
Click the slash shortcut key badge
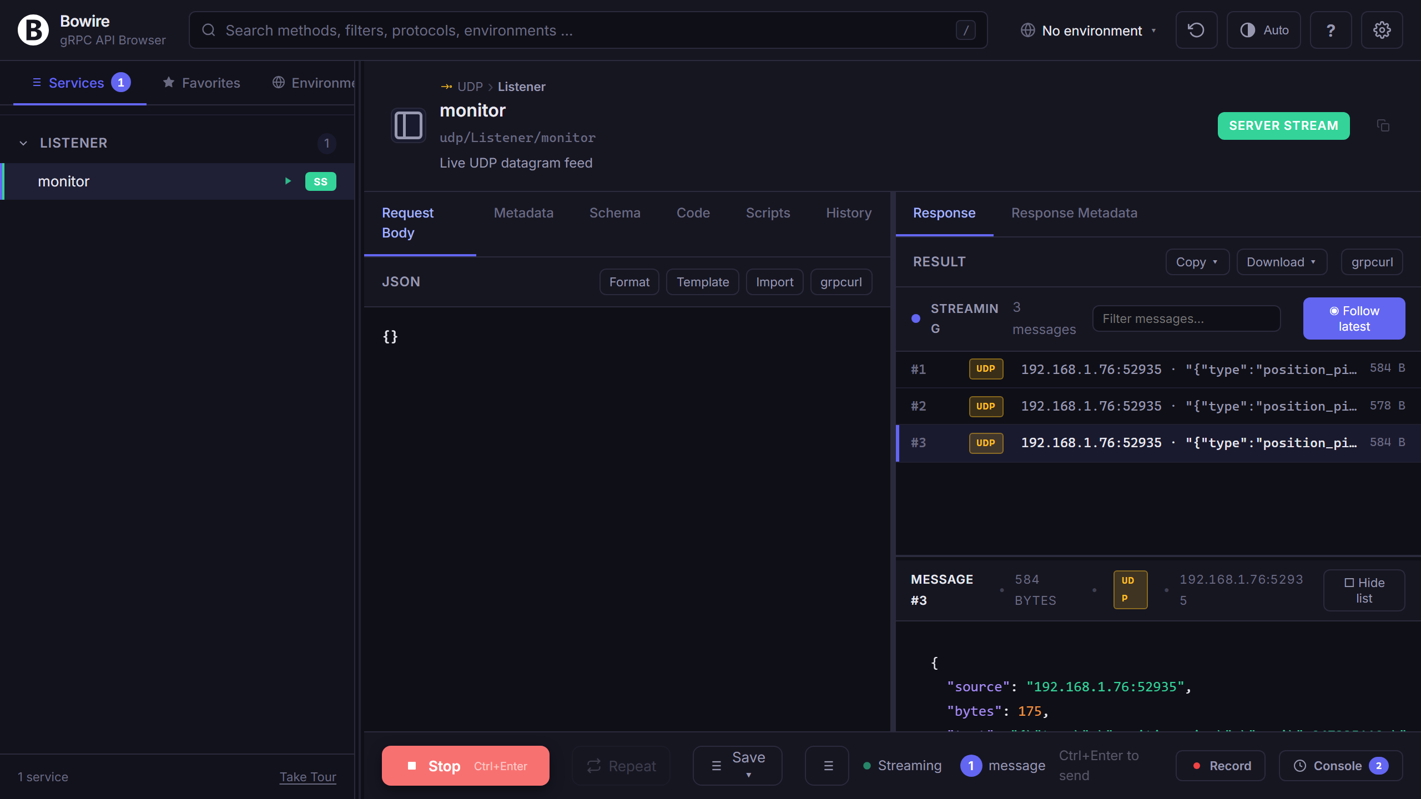tap(966, 30)
